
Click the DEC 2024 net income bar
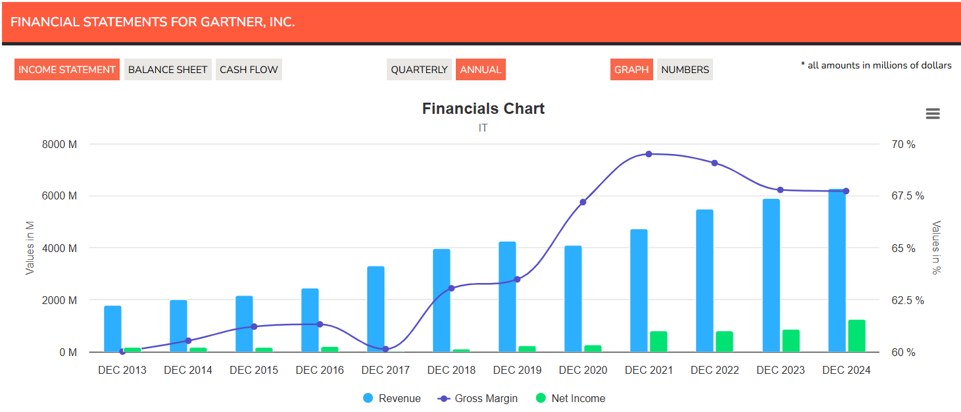pos(856,336)
